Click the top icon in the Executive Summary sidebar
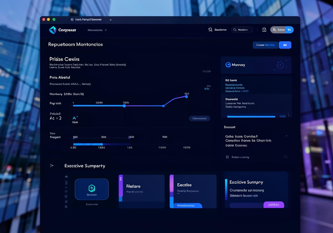333x233 pixels. [x=66, y=177]
